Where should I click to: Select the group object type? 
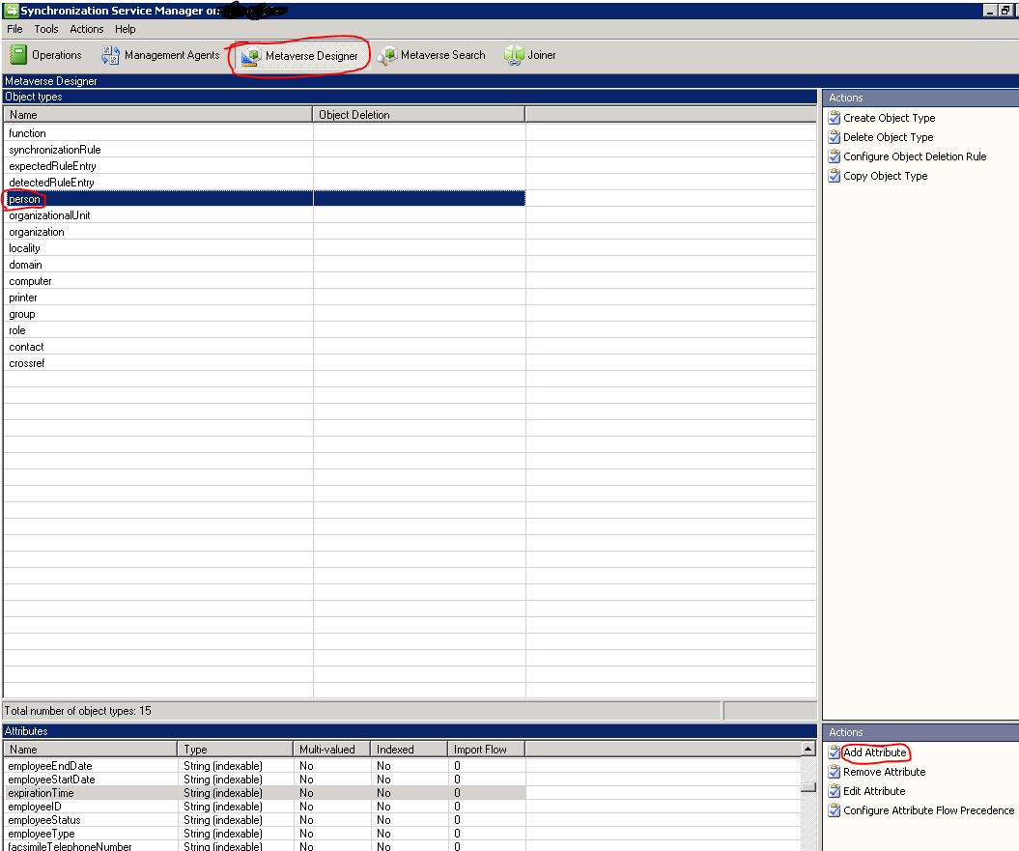click(265, 314)
